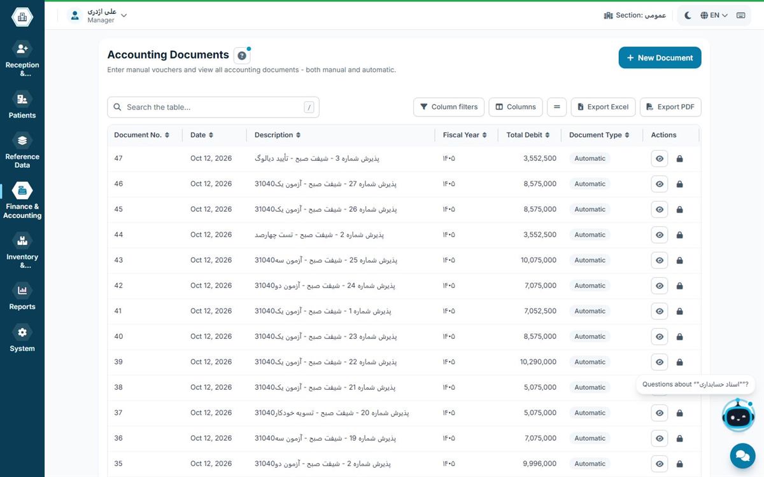Click the 9,996,000 debit of document 35
The width and height of the screenshot is (764, 477).
(540, 464)
